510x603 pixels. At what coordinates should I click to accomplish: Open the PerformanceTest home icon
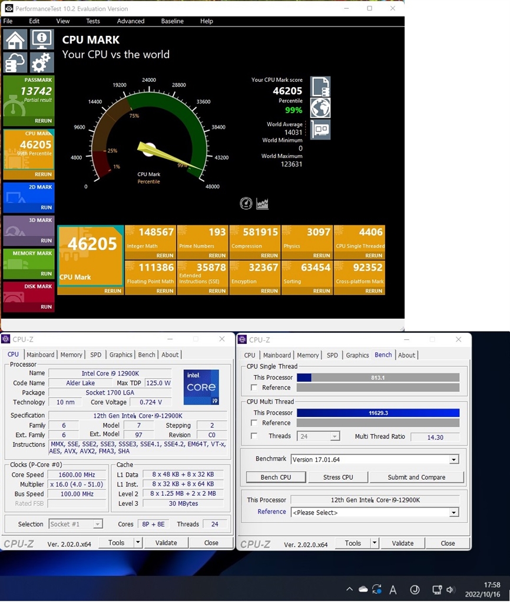(15, 39)
